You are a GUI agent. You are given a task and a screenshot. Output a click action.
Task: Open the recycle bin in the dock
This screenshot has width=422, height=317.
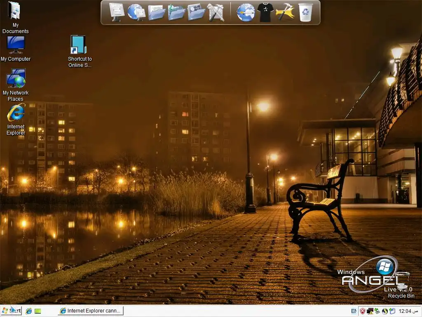[305, 12]
